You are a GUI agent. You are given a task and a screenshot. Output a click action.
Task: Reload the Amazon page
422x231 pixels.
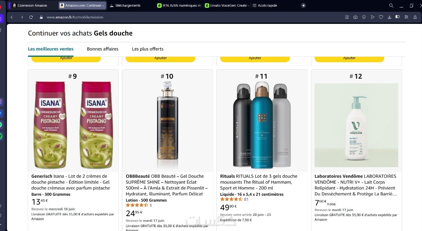(x=31, y=17)
